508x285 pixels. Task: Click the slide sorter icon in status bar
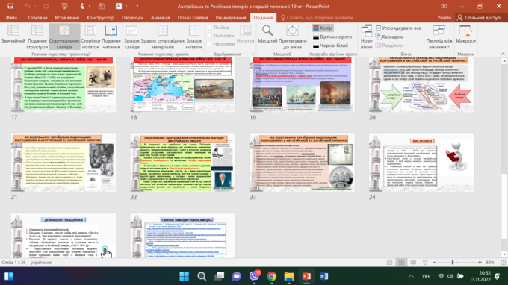point(401,263)
